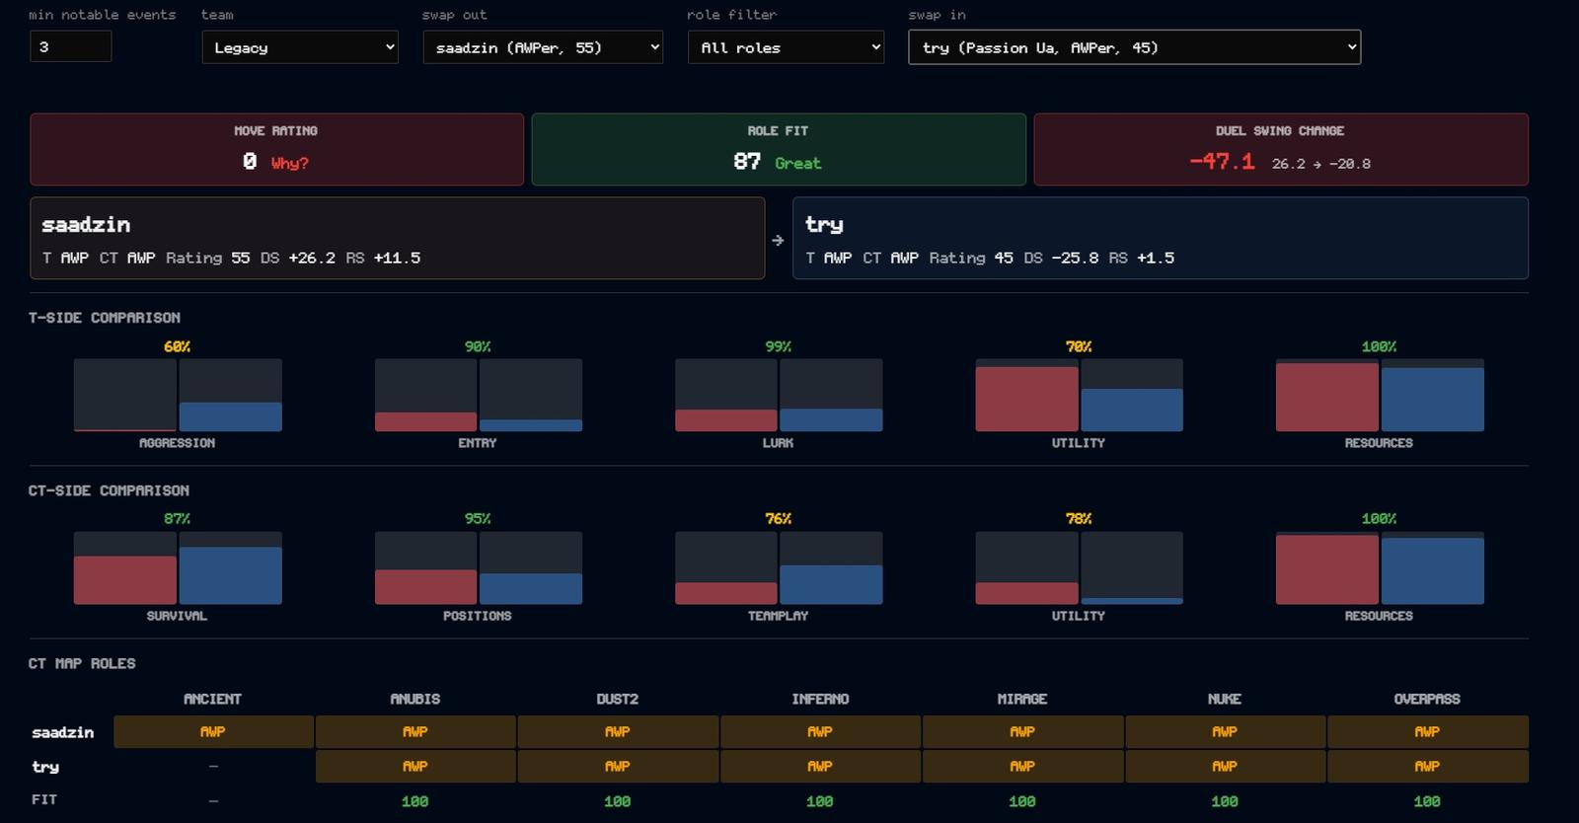This screenshot has height=823, width=1579.
Task: Click the 90% value above Entry
Action: 478,346
